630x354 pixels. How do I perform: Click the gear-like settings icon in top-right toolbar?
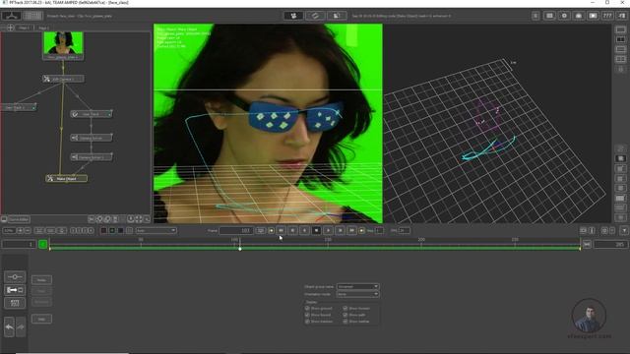[x=564, y=16]
